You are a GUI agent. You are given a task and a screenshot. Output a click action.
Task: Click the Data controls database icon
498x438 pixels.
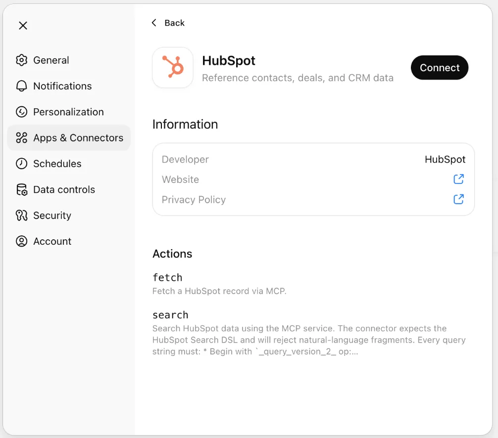point(22,189)
